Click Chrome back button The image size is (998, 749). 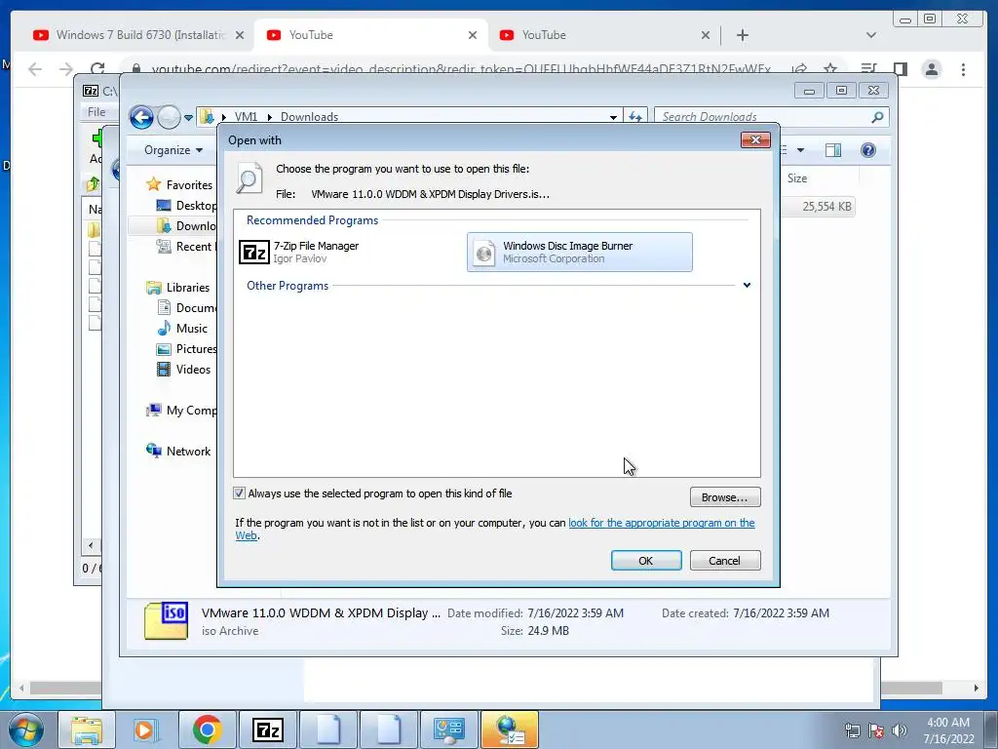click(35, 69)
